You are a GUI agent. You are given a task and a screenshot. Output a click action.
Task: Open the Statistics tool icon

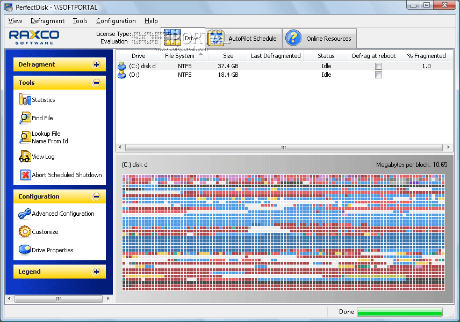(25, 100)
